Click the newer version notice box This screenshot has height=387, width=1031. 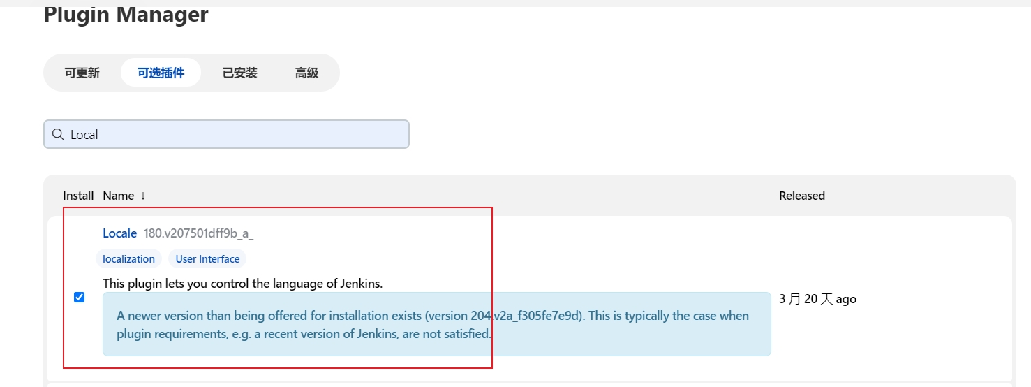(436, 324)
